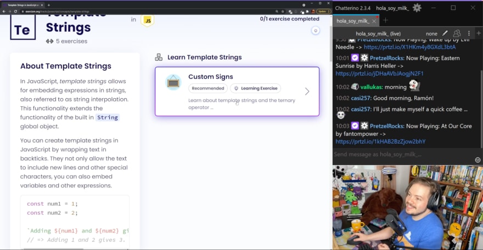
Task: Click the Recommended tag
Action: (208, 88)
